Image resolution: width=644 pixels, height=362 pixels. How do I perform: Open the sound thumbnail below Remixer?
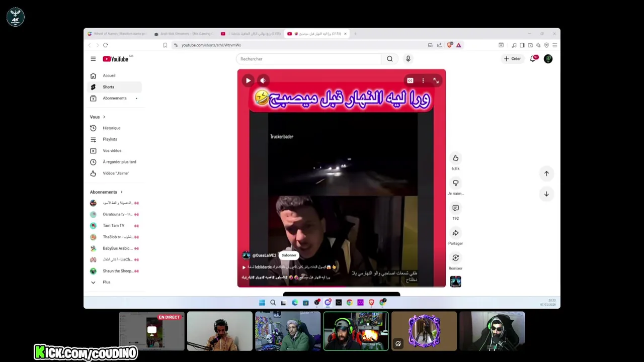455,282
